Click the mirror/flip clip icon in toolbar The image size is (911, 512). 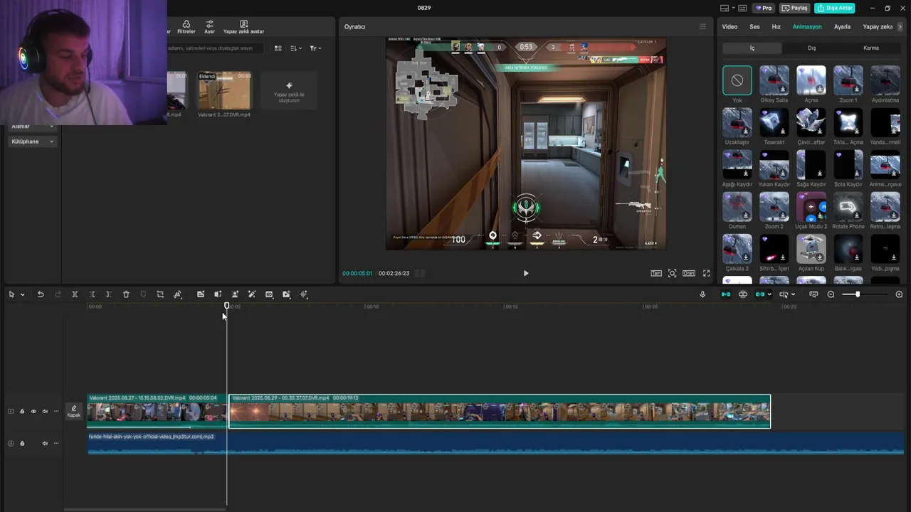218,294
